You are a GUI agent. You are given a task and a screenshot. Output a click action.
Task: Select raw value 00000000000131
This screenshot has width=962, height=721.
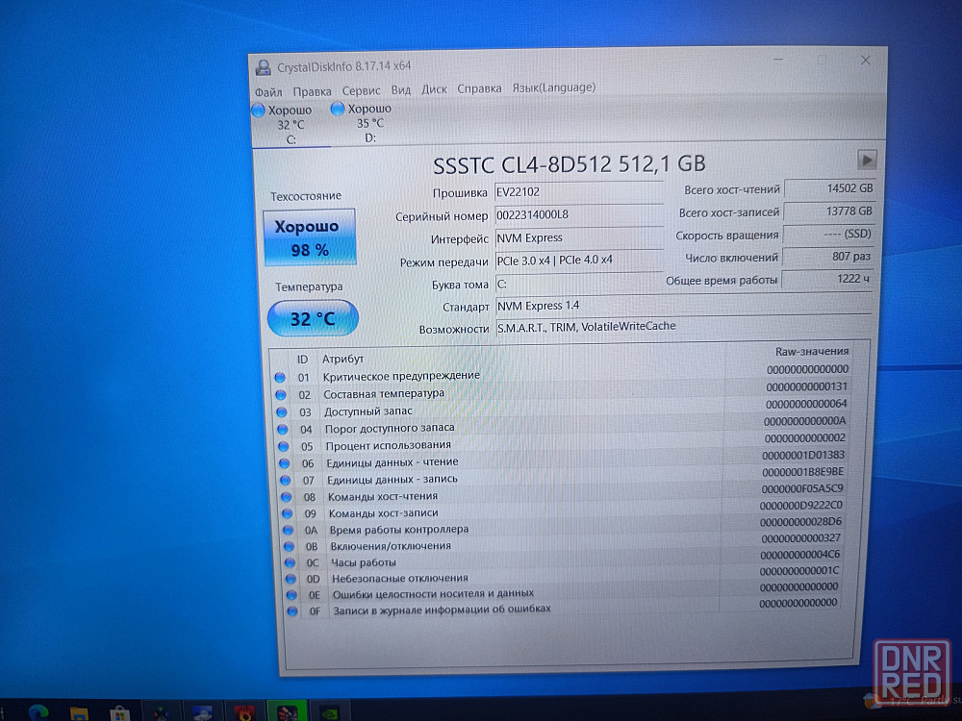[807, 386]
